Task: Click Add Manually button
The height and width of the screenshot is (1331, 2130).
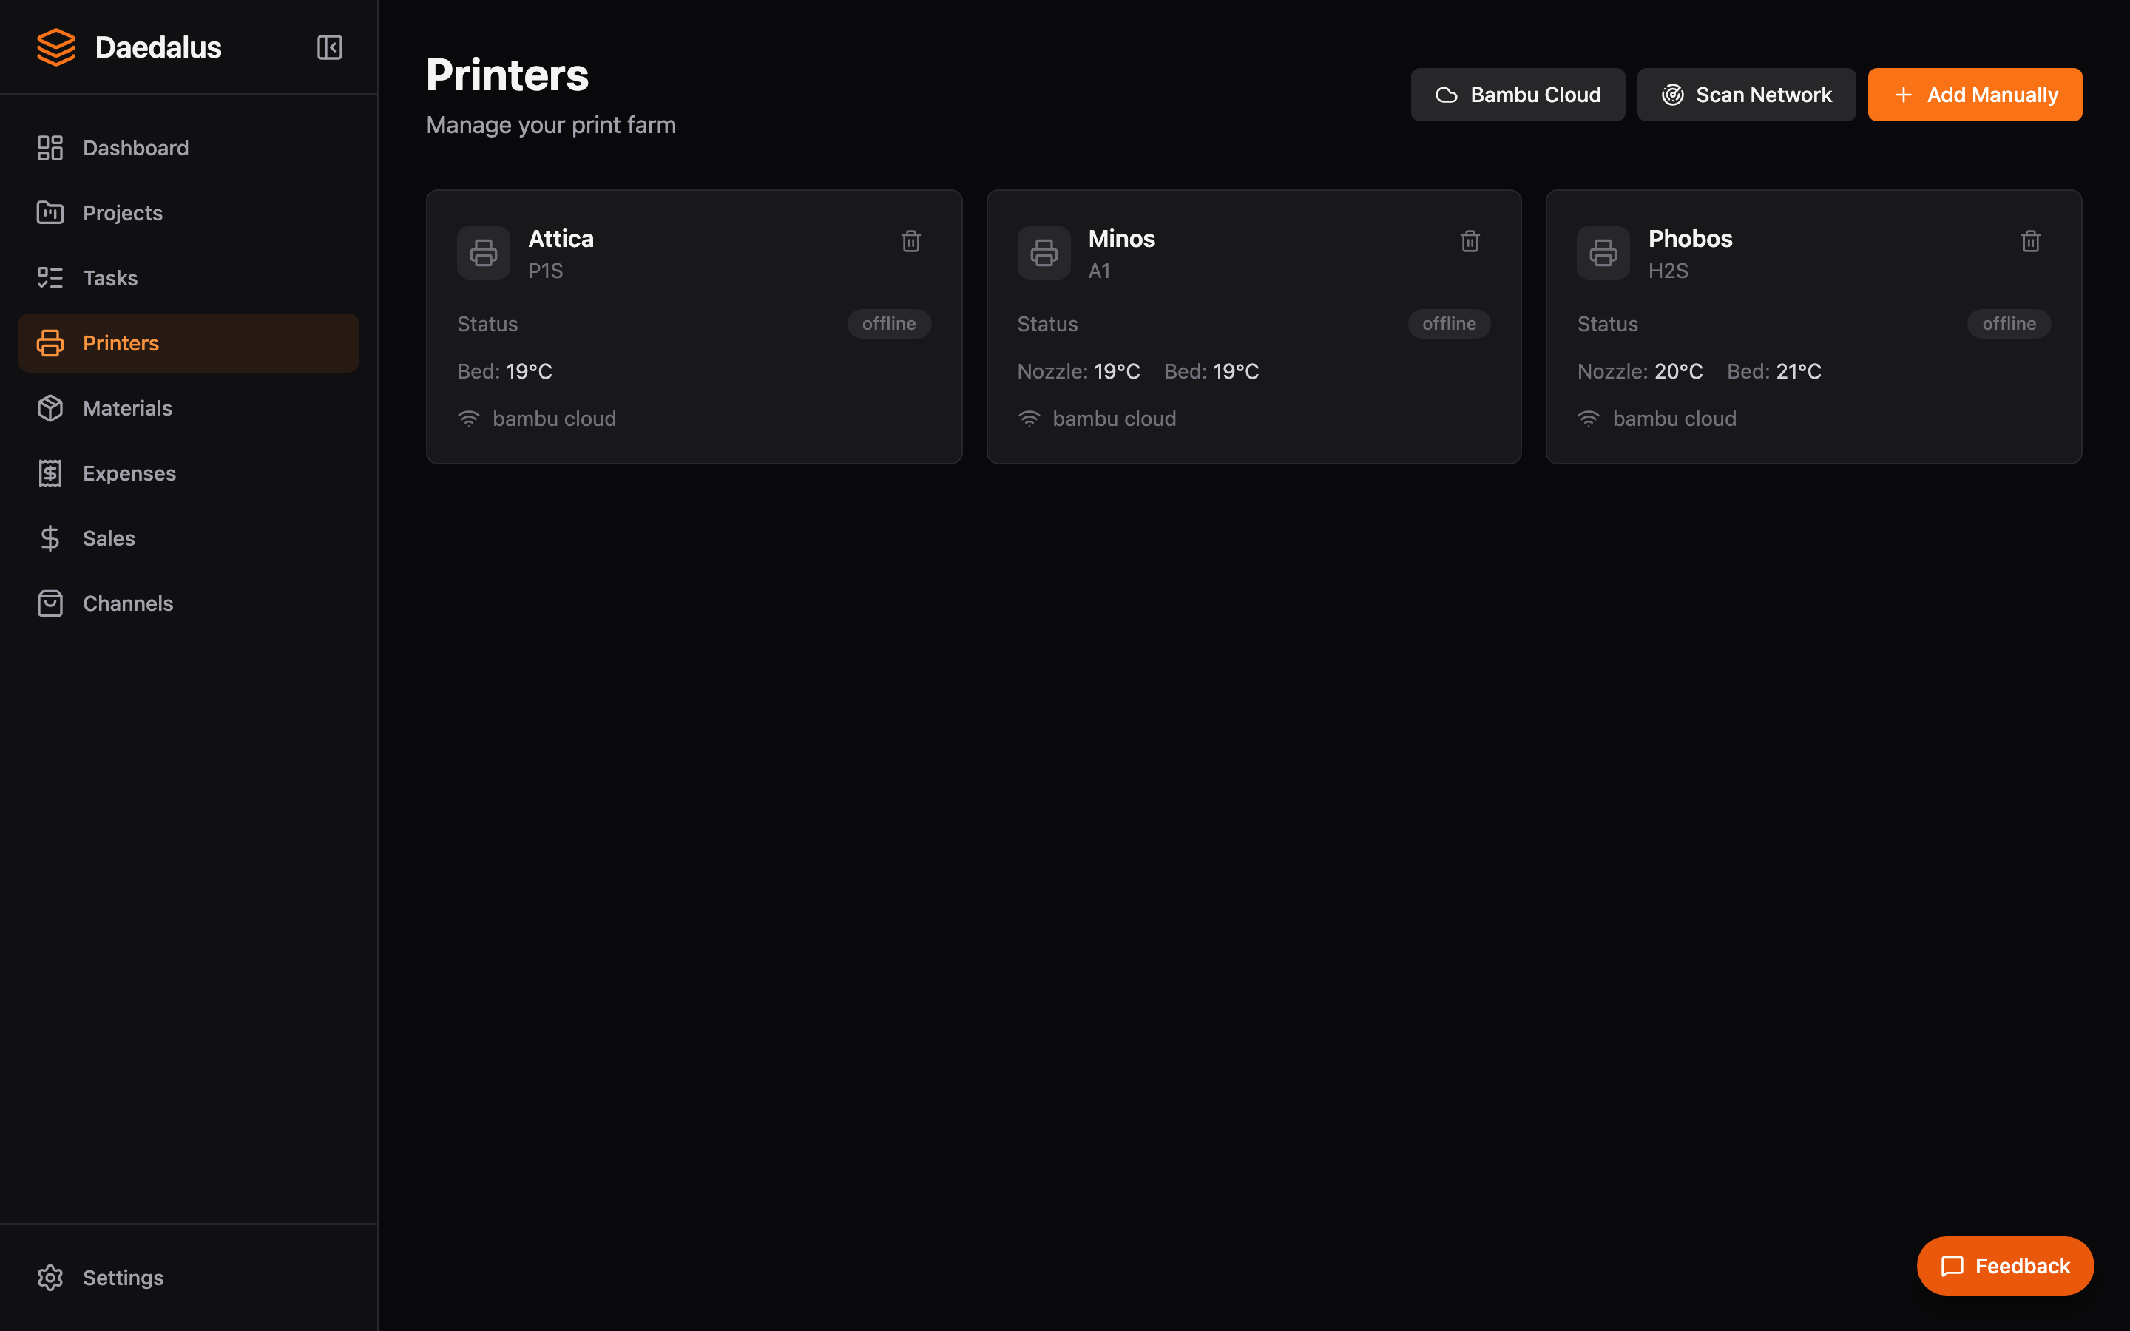Action: pos(1974,95)
